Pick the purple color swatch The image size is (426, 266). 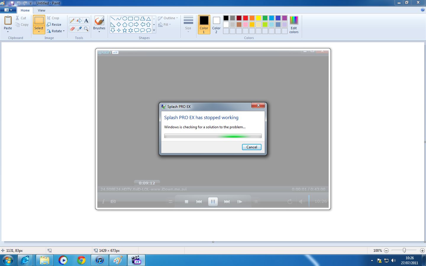[x=285, y=18]
